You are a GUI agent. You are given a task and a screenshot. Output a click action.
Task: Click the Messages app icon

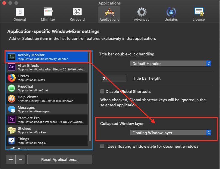11,109
